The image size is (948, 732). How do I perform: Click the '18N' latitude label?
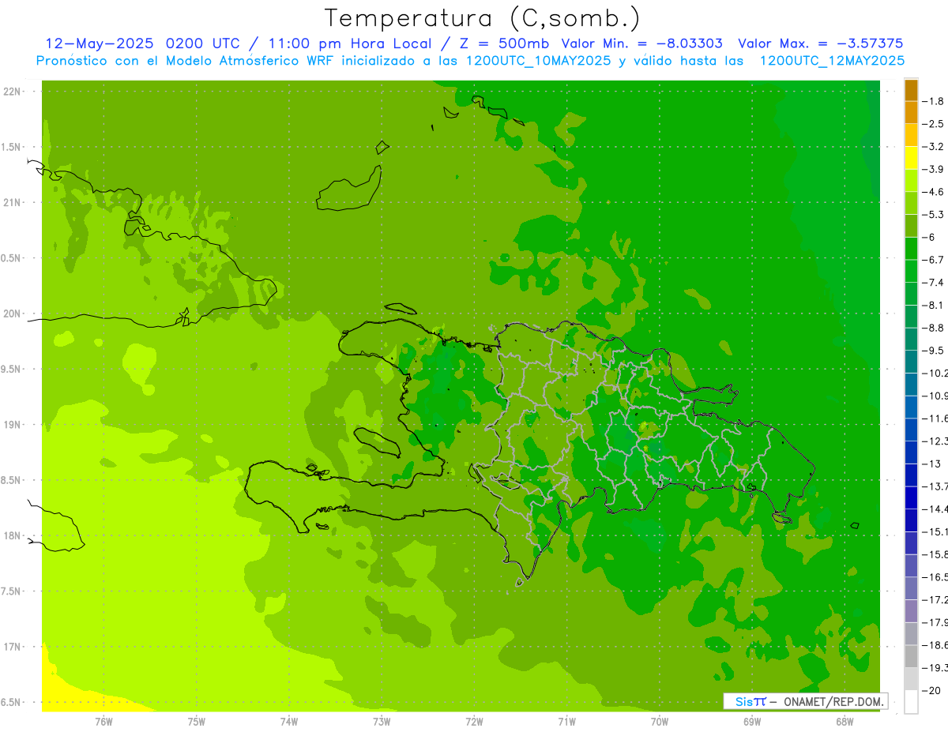pyautogui.click(x=12, y=535)
